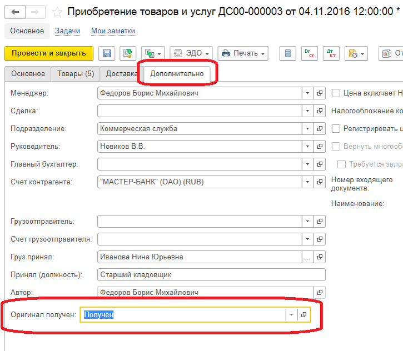Open the Груз принял record icon
Viewport: 403px width, 351px height.
point(320,257)
